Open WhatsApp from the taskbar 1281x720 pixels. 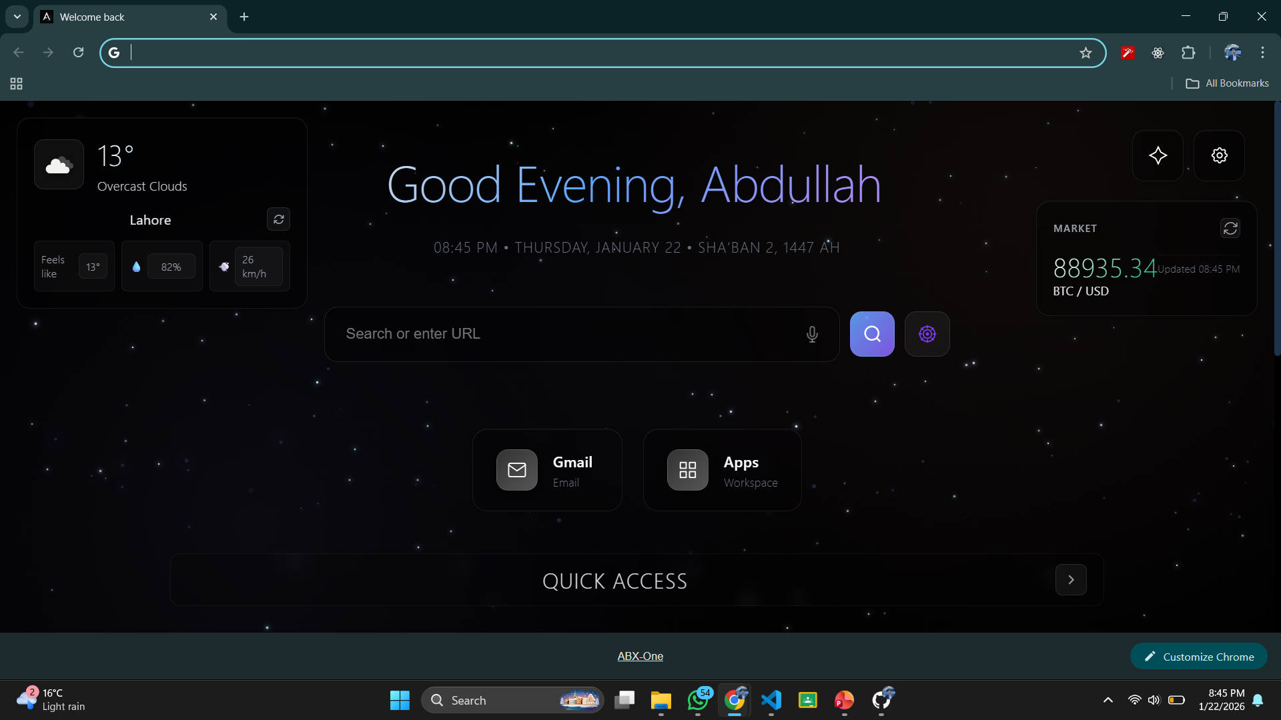point(699,701)
